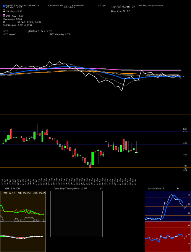Click the MunafaSutra.com watermark link
This screenshot has height=252, width=191.
point(155,5)
